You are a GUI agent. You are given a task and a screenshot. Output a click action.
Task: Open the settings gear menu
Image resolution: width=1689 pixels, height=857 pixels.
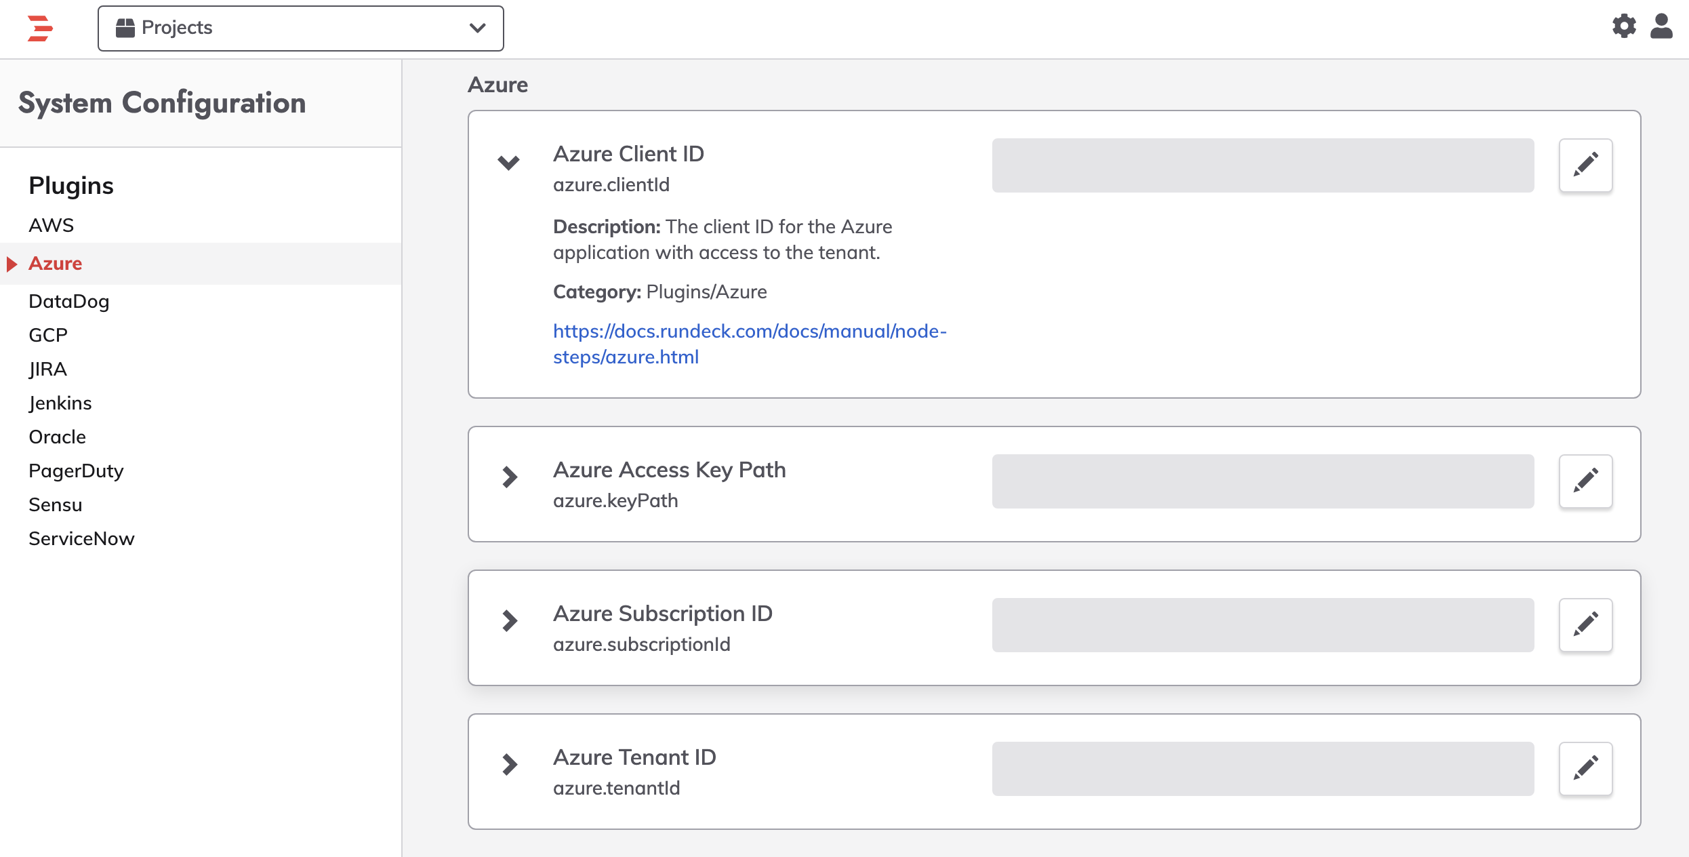1624,26
